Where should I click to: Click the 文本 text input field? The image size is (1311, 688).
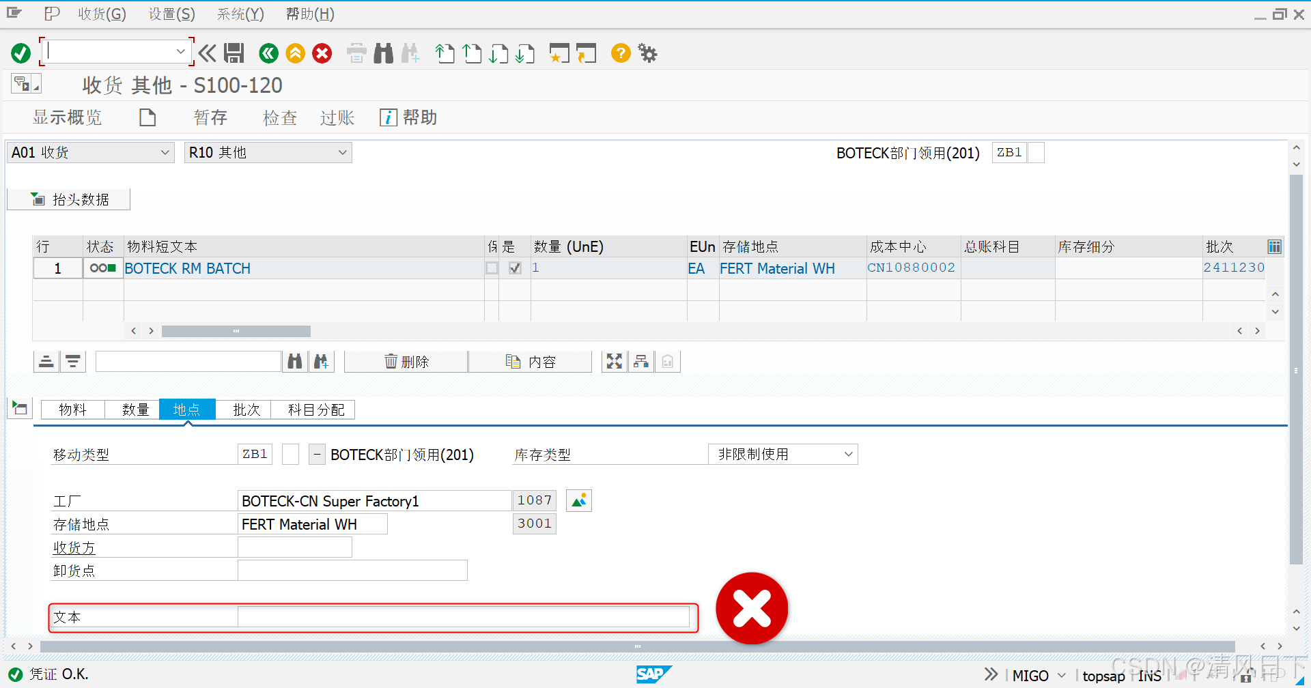(464, 617)
